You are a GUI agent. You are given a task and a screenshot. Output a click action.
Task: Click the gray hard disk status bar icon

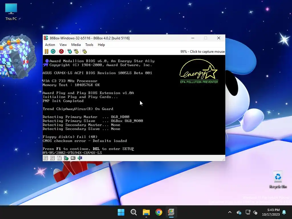(x=73, y=158)
